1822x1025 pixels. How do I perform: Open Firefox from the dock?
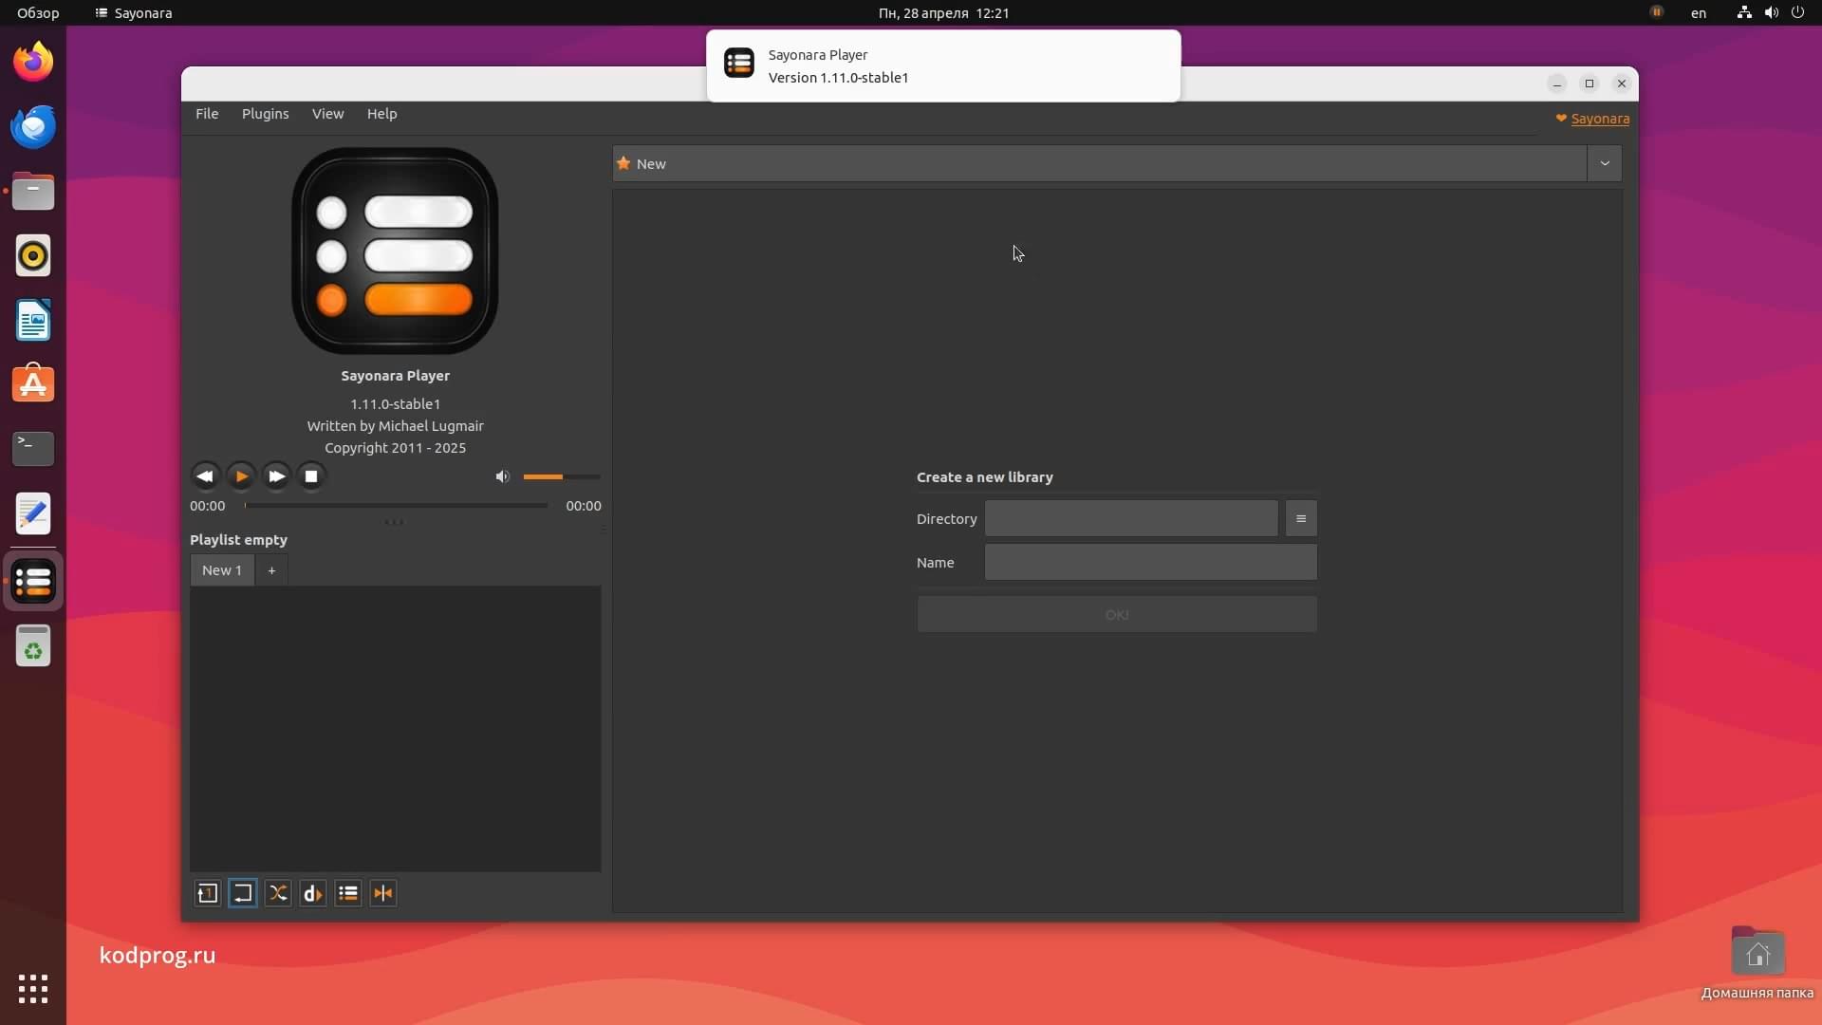pos(33,63)
